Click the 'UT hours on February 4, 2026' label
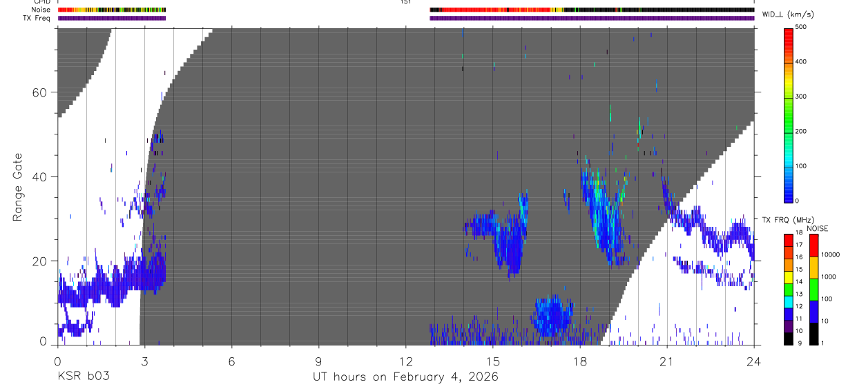 (406, 377)
